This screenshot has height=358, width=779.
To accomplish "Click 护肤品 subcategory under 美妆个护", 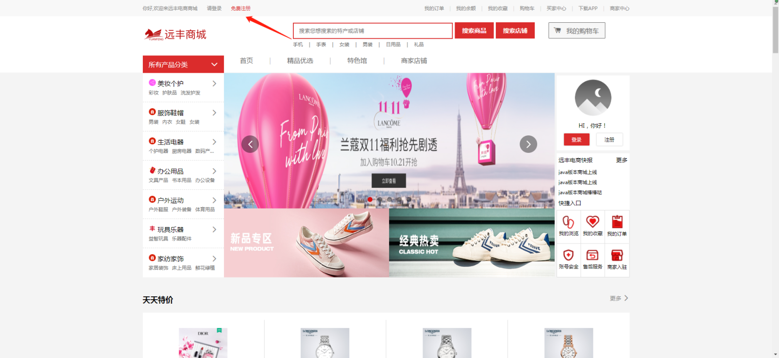I will click(169, 93).
